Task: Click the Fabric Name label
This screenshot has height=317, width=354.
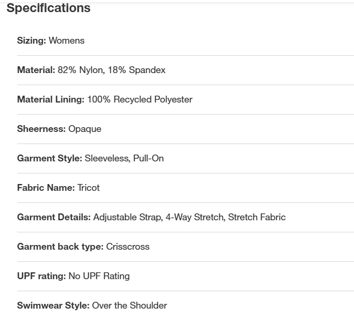Action: [x=46, y=188]
